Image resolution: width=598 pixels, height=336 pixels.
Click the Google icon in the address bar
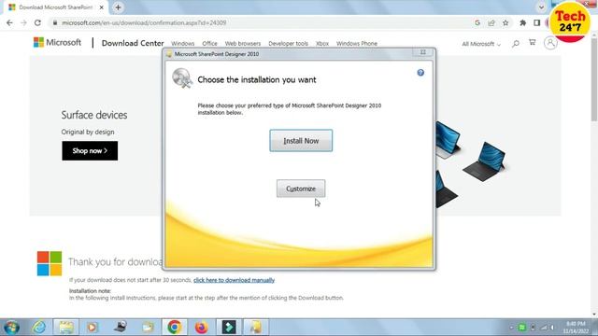pos(477,22)
